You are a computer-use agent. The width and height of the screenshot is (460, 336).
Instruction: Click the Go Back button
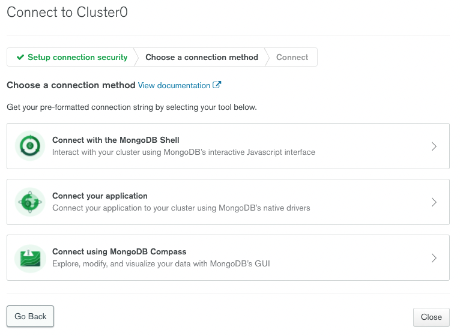pos(31,316)
